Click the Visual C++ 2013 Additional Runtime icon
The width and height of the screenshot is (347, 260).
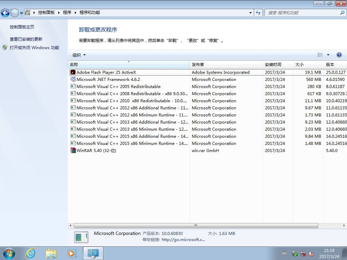pyautogui.click(x=73, y=122)
